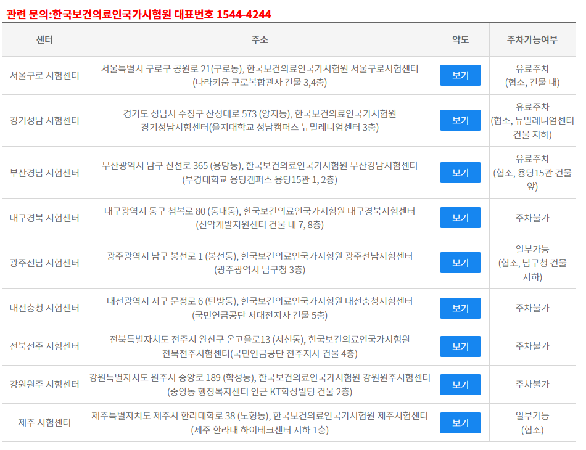Screen dimensions: 586x450
Task: Click the red 대표번호 1544-4244 inquiry heading
Action: (x=139, y=15)
